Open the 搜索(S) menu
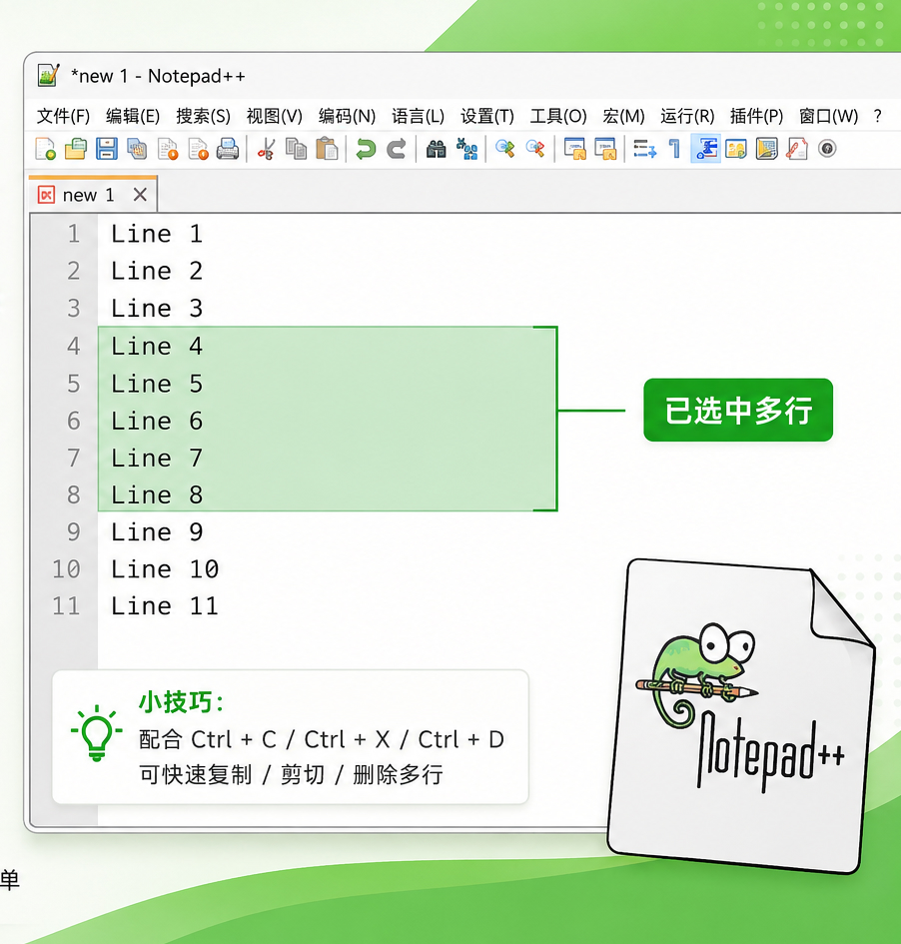This screenshot has width=901, height=944. pos(204,116)
